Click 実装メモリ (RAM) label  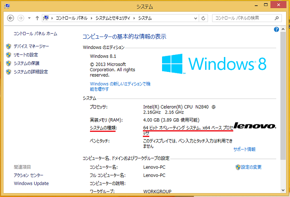[106, 120]
